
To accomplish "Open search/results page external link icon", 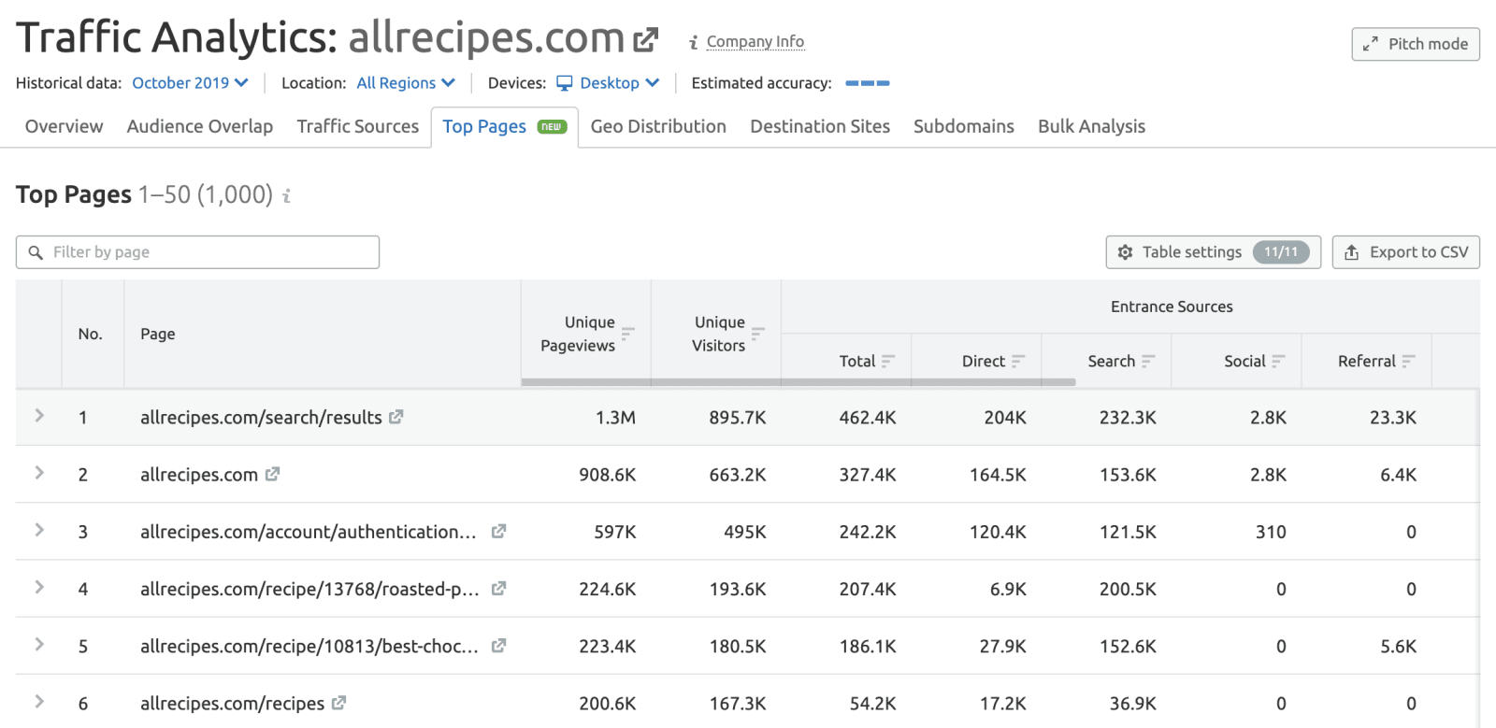I will (x=396, y=417).
